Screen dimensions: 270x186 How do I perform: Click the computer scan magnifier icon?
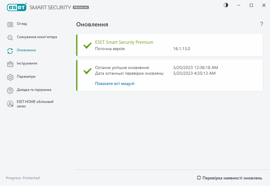tap(10, 38)
